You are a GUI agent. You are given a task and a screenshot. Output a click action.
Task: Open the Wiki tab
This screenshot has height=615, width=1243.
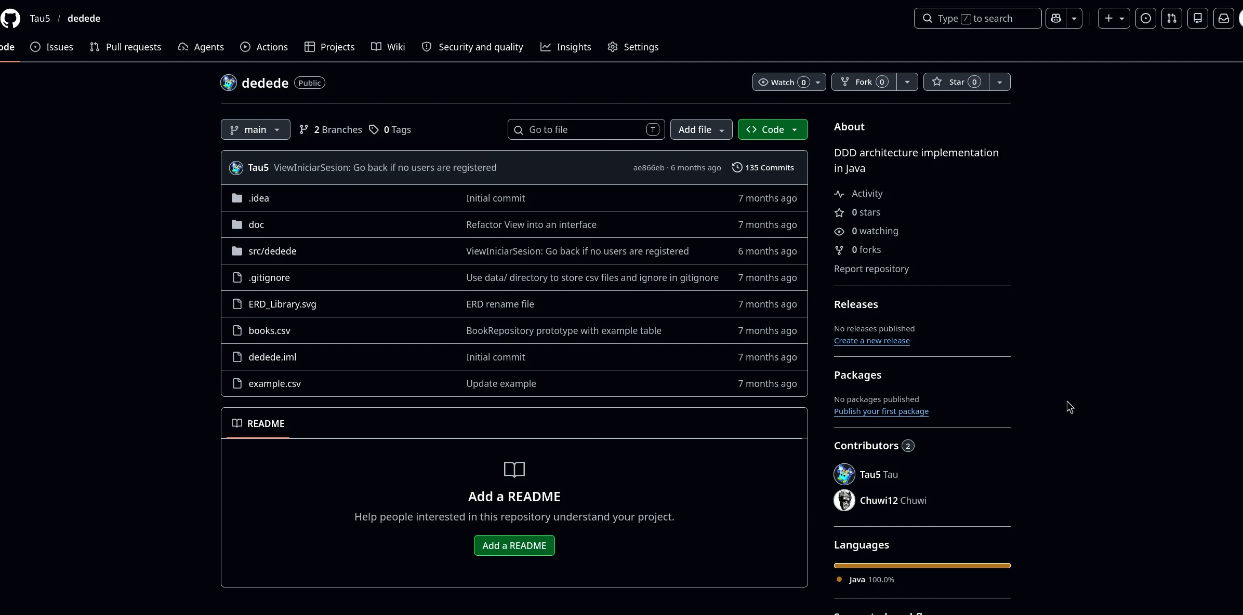point(388,47)
